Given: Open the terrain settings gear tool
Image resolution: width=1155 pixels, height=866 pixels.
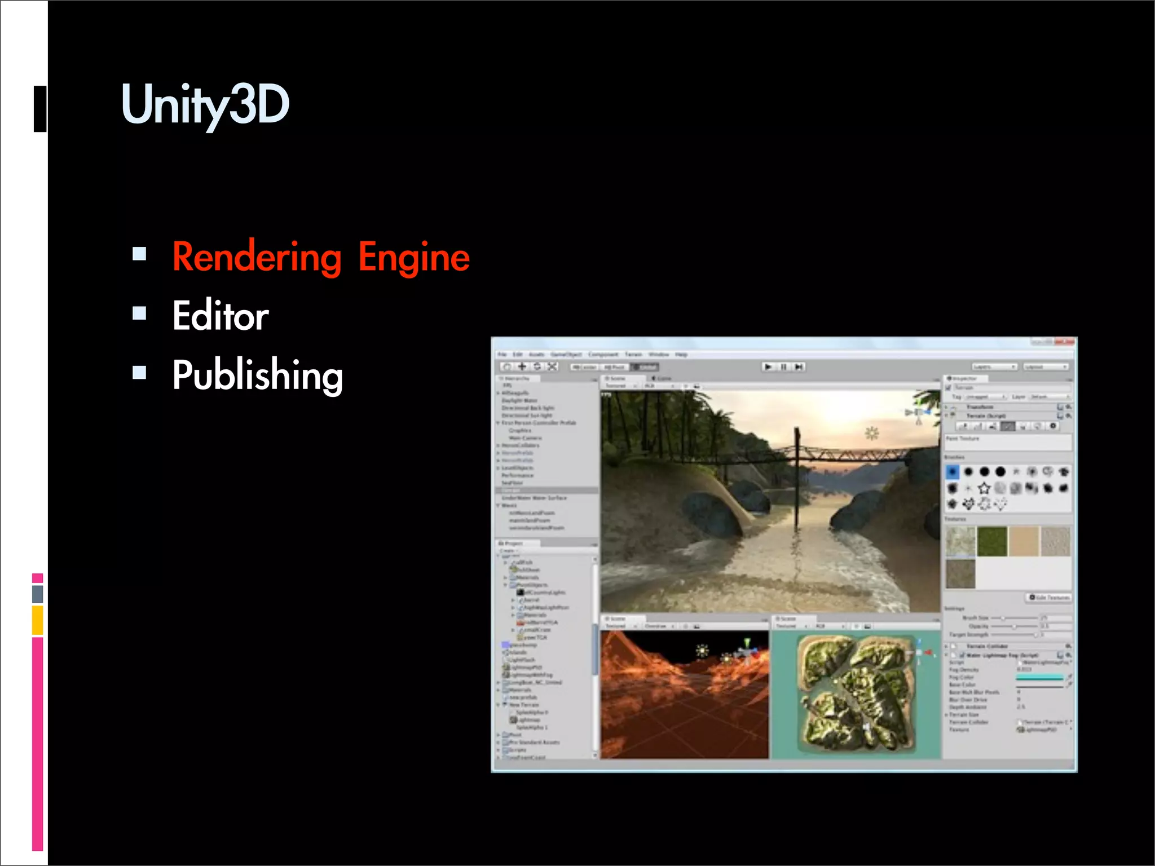Looking at the screenshot, I should [x=1052, y=427].
